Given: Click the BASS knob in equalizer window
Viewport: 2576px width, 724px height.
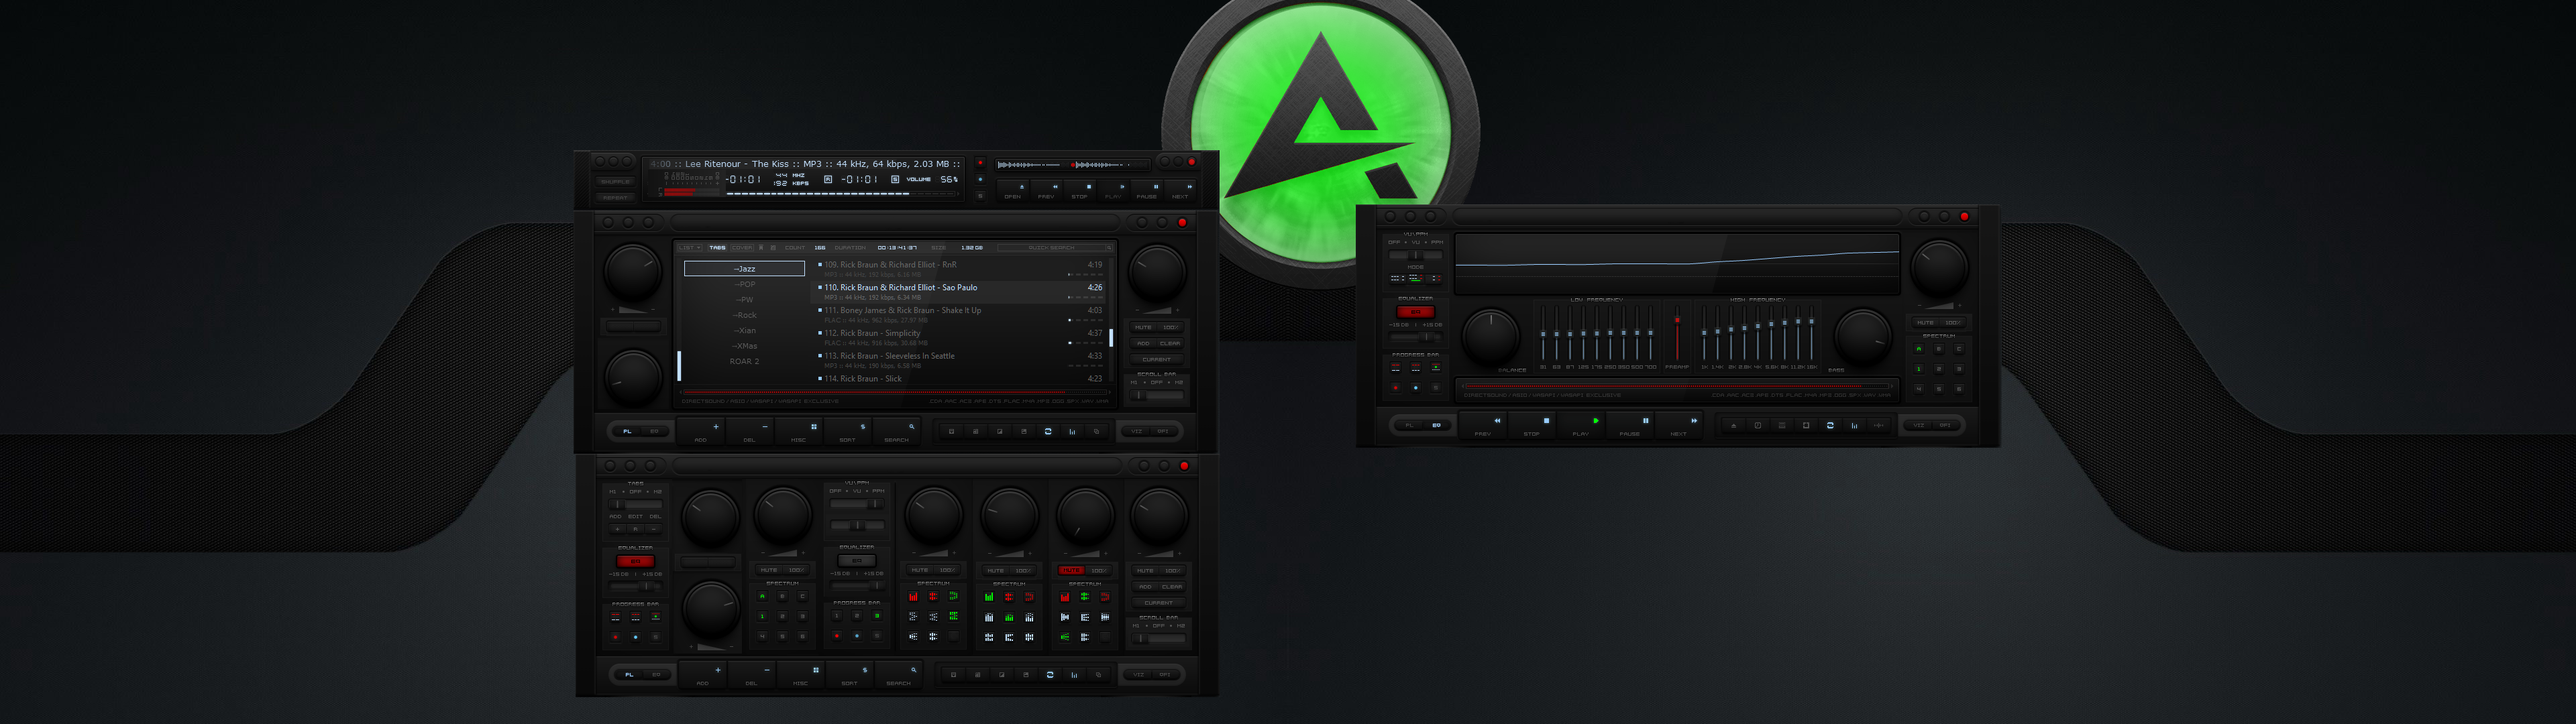Looking at the screenshot, I should coord(1862,337).
